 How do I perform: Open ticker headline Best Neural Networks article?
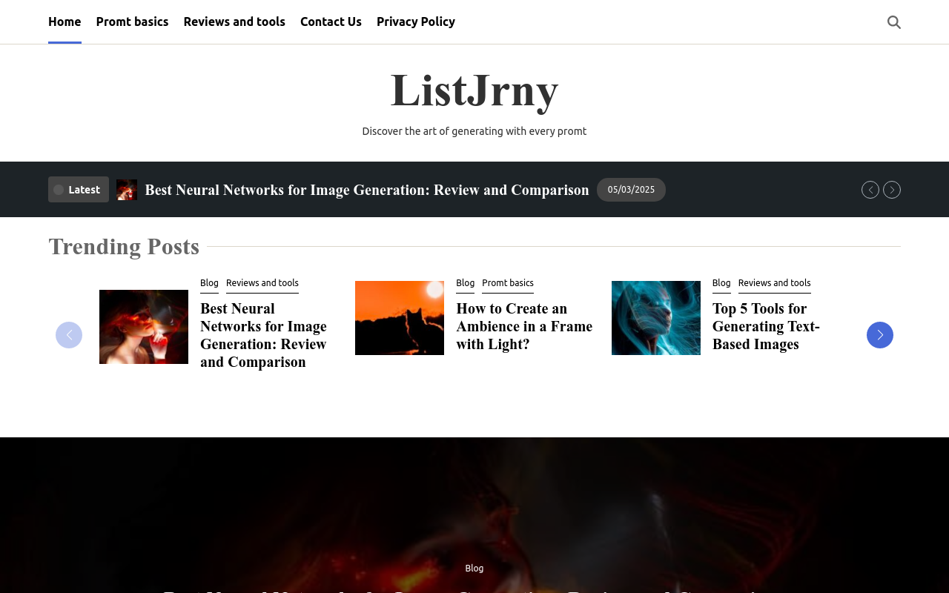coord(367,190)
